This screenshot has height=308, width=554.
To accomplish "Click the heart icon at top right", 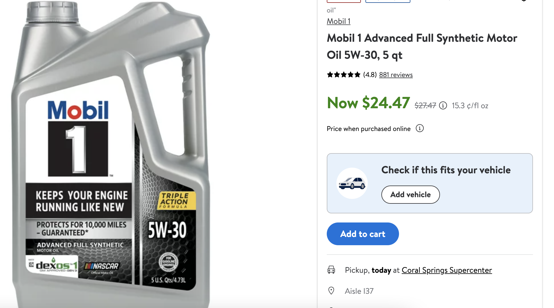I will coord(524,1).
